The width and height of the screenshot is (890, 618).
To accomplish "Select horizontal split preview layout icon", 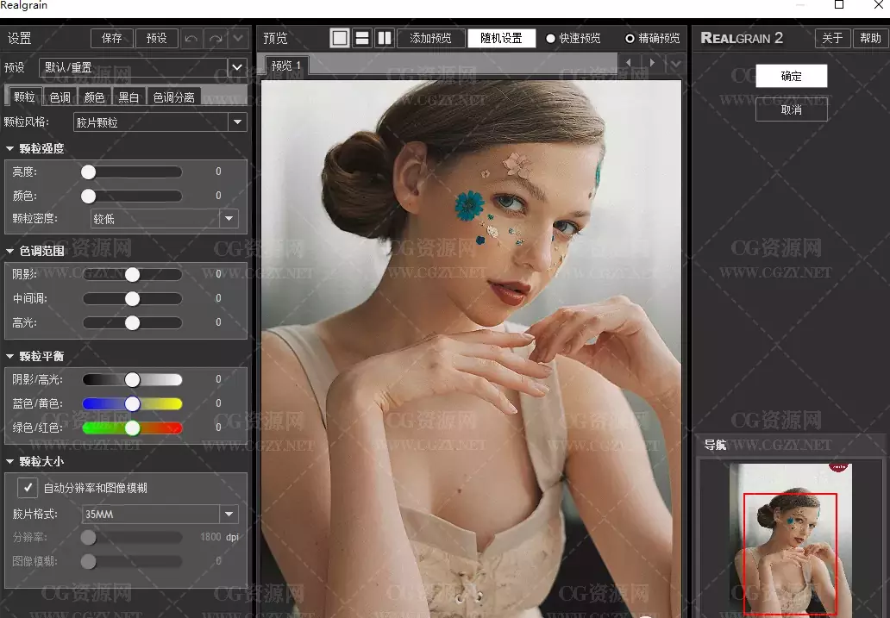I will [362, 38].
